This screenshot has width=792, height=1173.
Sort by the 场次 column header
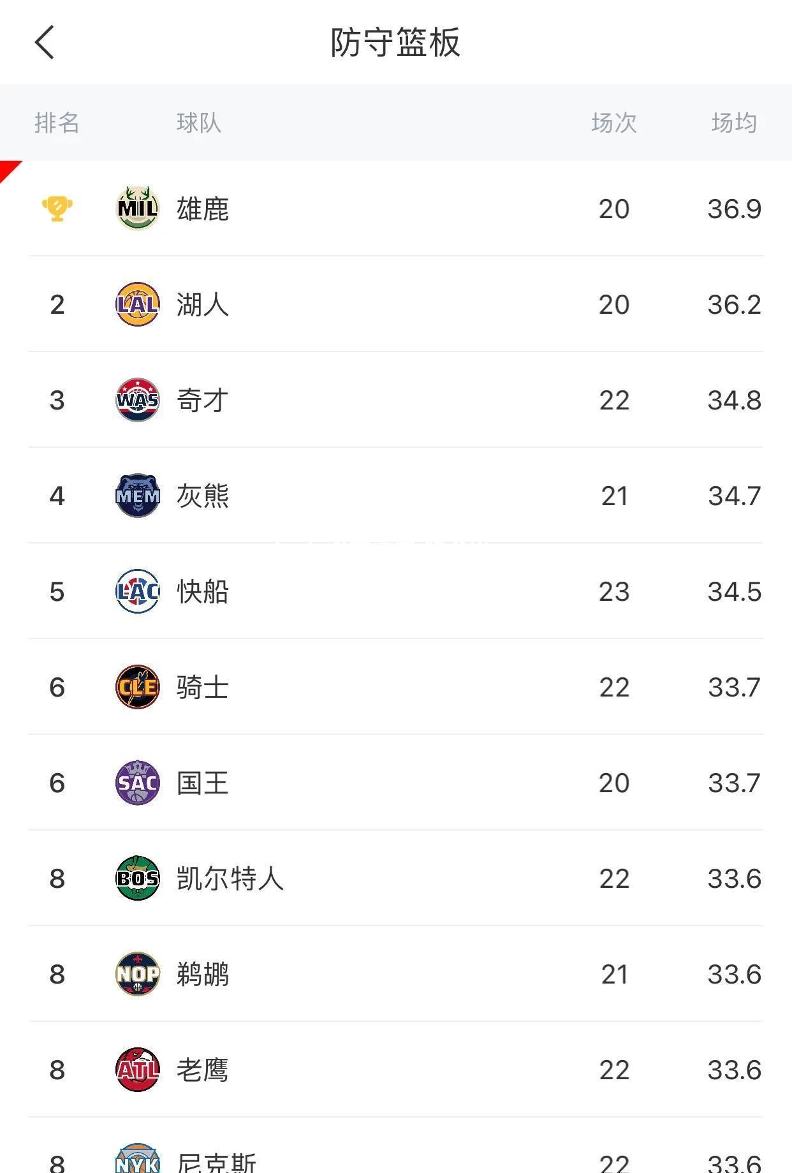point(614,122)
